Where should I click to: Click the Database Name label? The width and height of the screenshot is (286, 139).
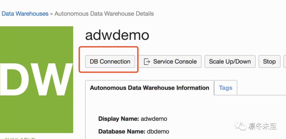click(x=121, y=131)
